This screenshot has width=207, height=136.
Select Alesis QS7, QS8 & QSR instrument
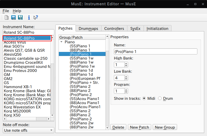(x=27, y=50)
